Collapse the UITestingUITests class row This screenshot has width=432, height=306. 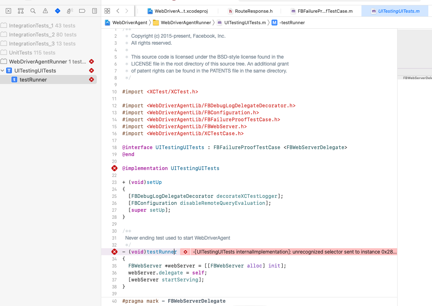click(x=2, y=70)
